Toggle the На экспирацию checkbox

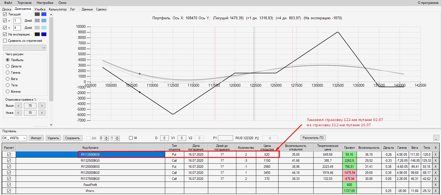5,34
